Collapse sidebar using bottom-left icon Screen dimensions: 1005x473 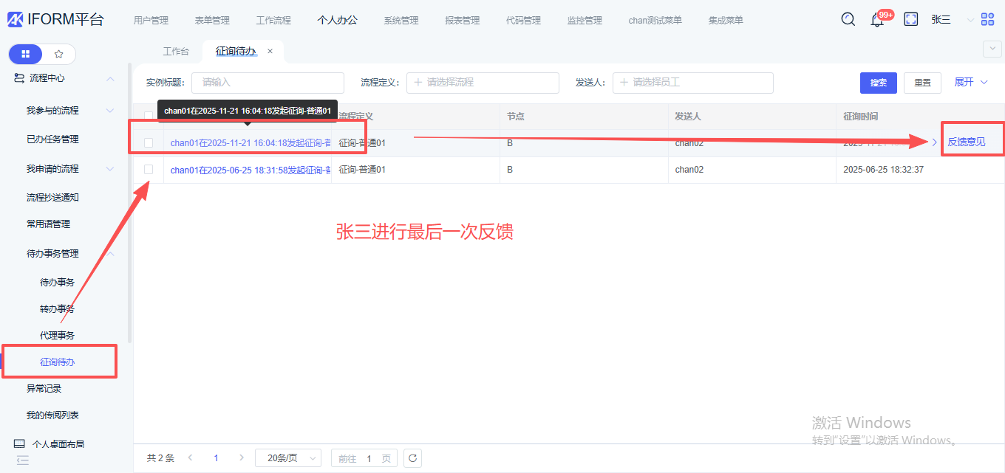click(x=22, y=460)
